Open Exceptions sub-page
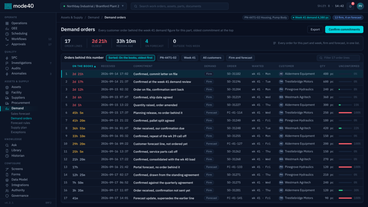 18,132
